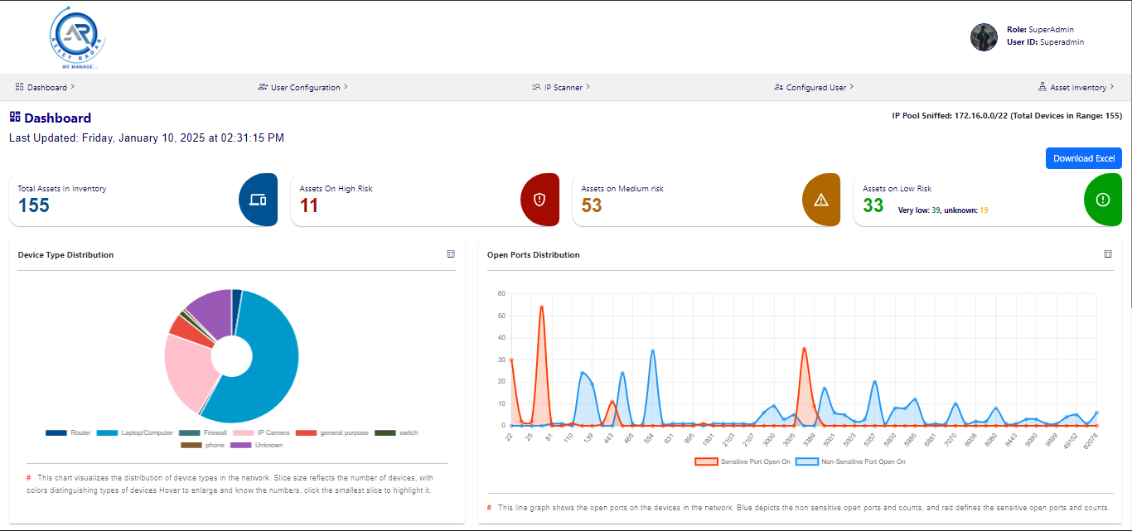Click the Download Excel button
This screenshot has width=1132, height=531.
1083,158
